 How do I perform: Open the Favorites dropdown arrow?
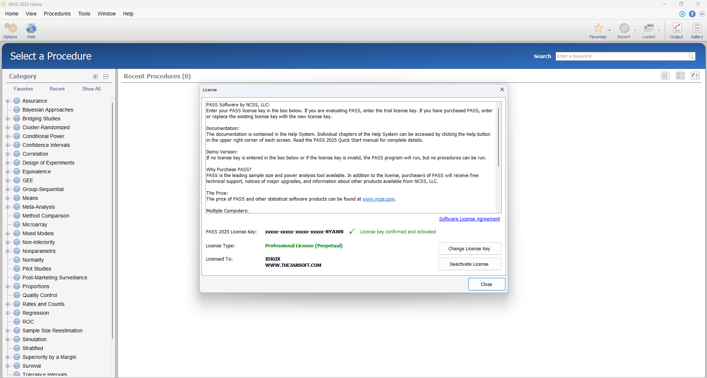(609, 30)
